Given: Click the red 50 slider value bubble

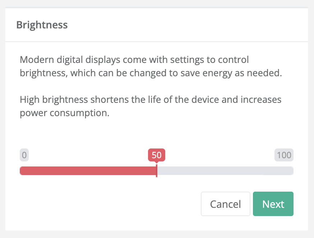Looking at the screenshot, I should pyautogui.click(x=157, y=155).
